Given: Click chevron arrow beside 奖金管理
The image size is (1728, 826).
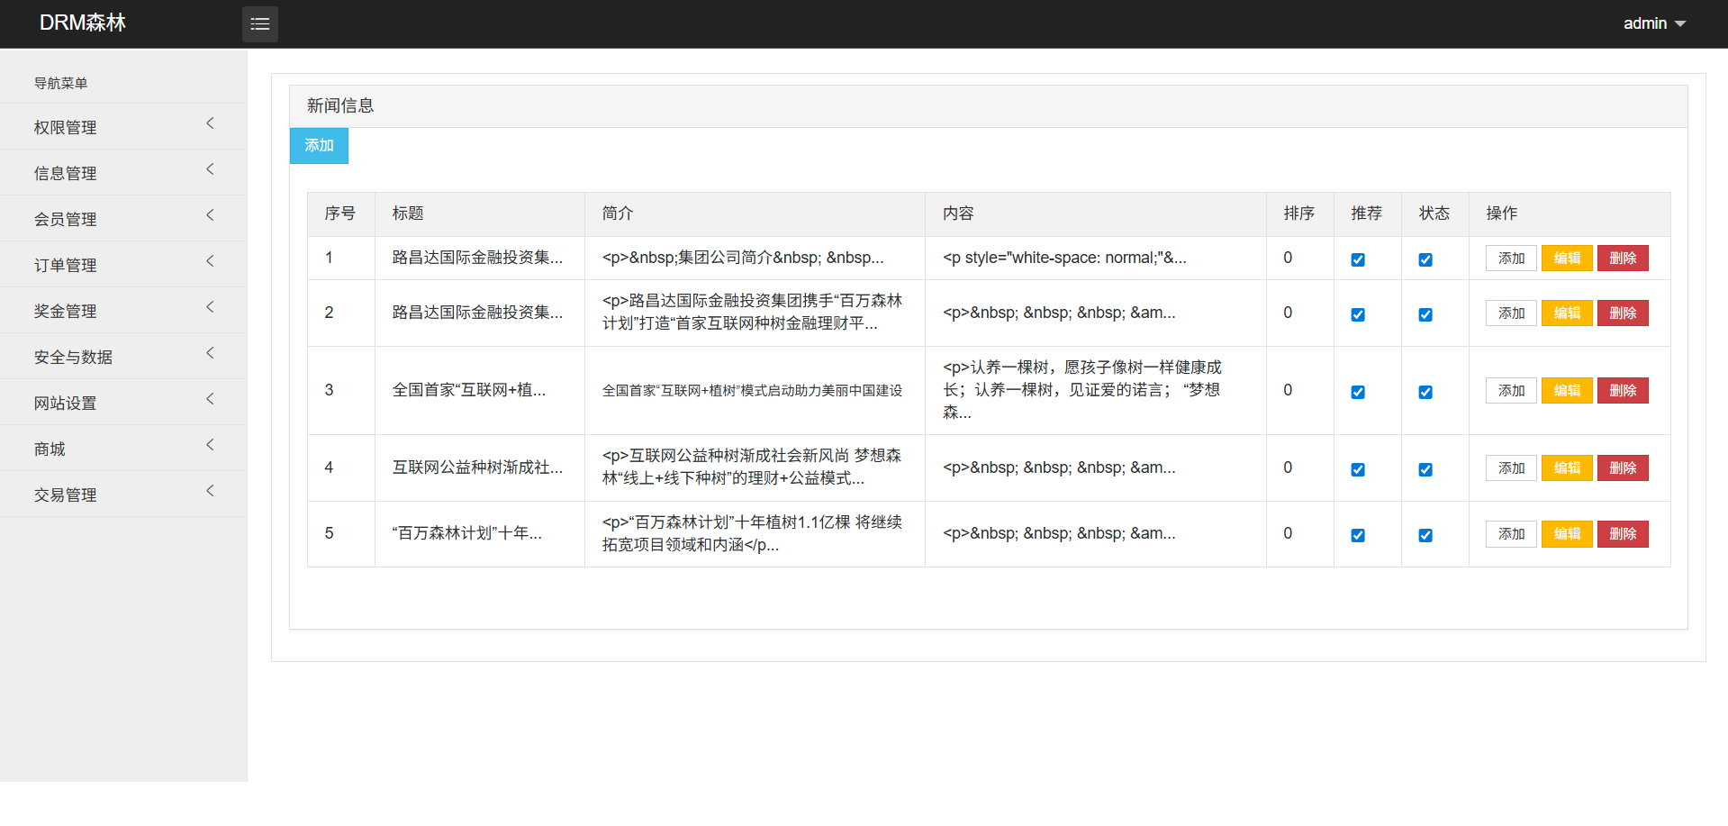Looking at the screenshot, I should click(x=210, y=307).
